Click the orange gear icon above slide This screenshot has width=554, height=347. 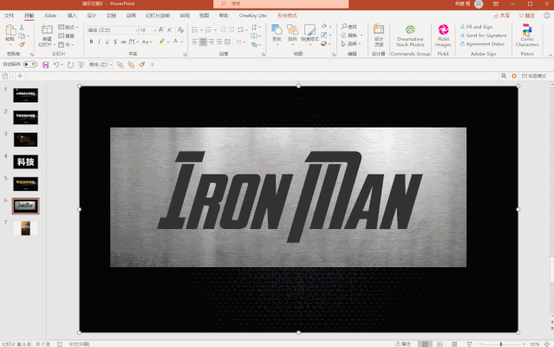(x=514, y=76)
